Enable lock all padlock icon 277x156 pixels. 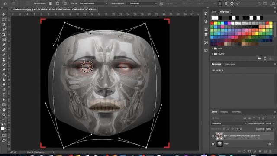pyautogui.click(x=241, y=129)
